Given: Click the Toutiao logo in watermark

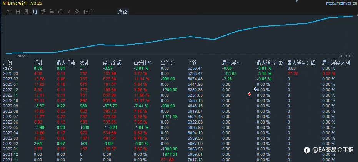Looking at the screenshot, I should [307, 150].
